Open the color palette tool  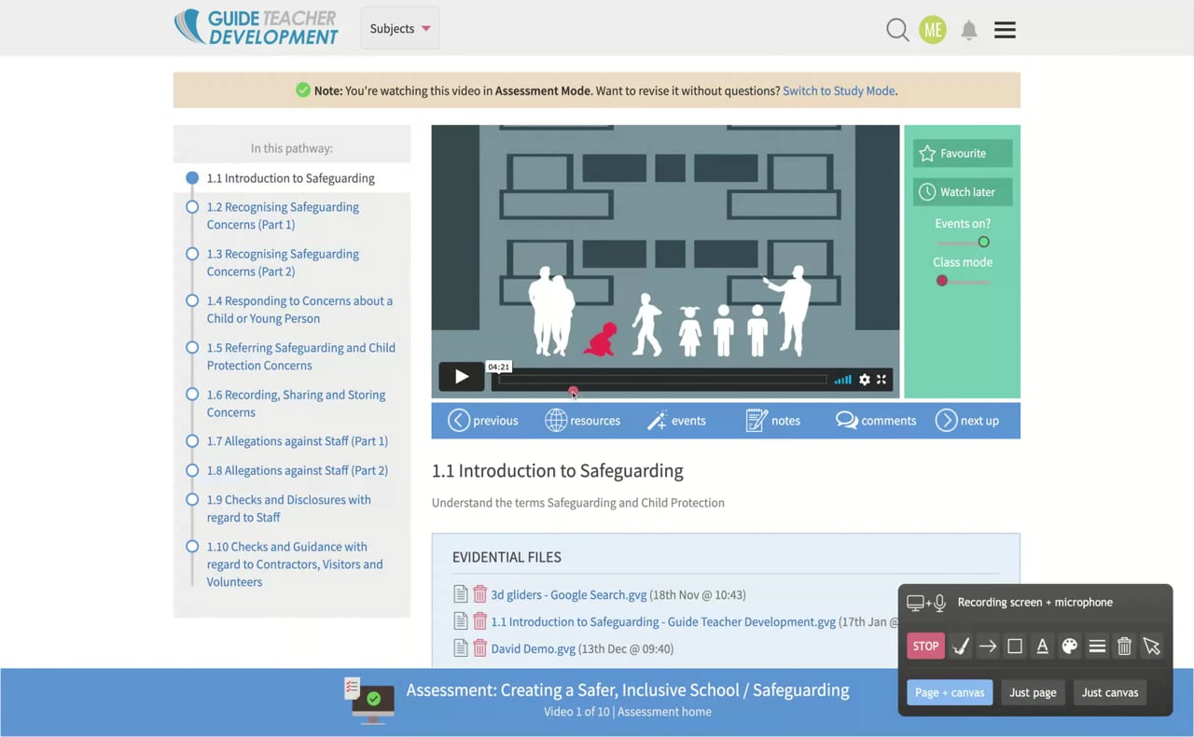1070,646
